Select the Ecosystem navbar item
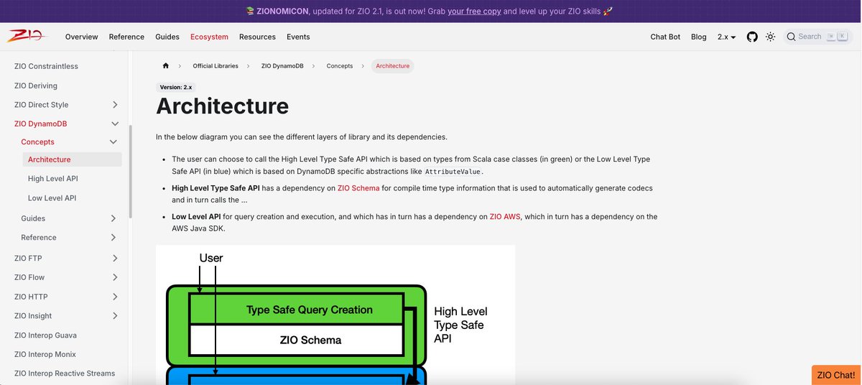The height and width of the screenshot is (385, 862). pos(209,37)
